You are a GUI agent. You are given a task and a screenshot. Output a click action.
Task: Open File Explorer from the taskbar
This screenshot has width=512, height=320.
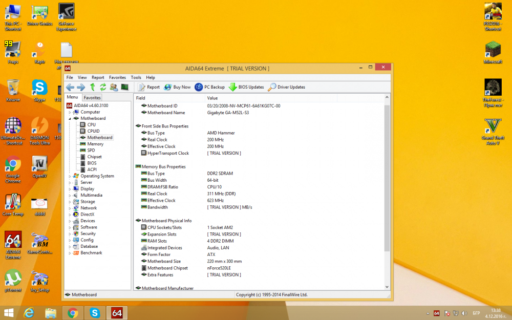(x=51, y=313)
